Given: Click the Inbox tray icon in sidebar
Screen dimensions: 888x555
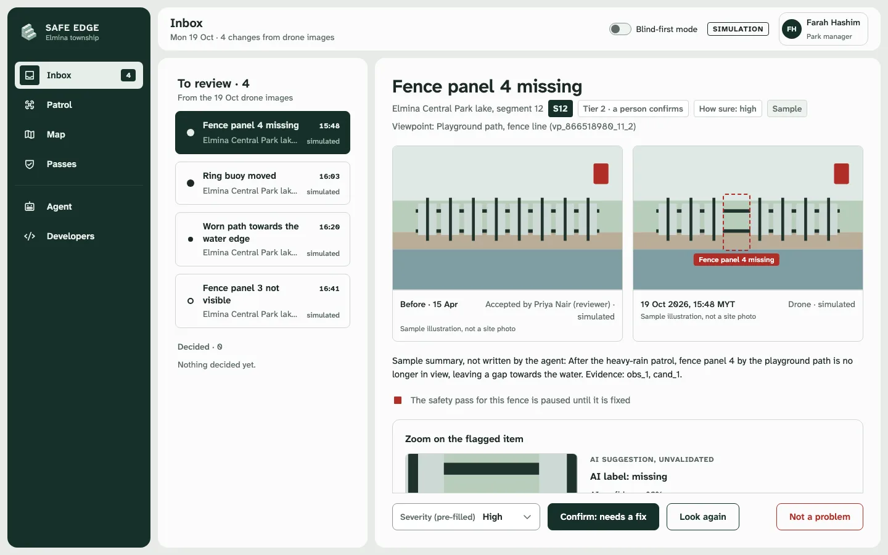Looking at the screenshot, I should [x=30, y=75].
